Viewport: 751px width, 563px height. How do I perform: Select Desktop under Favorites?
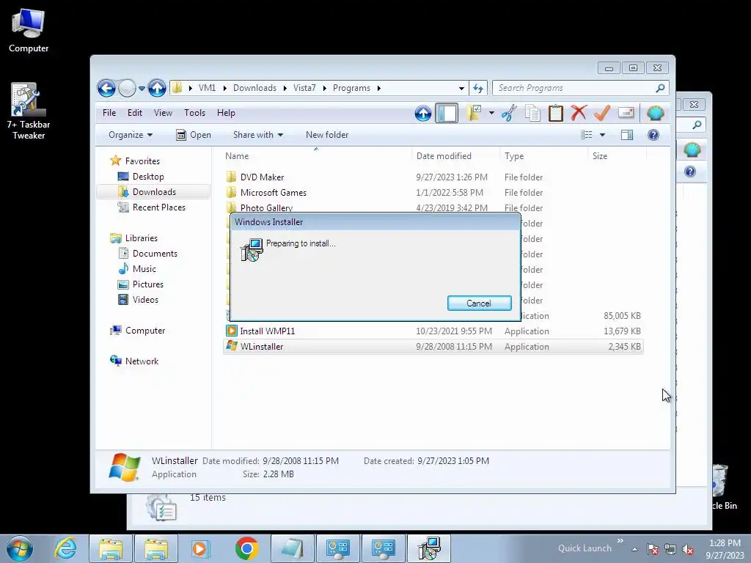tap(148, 177)
